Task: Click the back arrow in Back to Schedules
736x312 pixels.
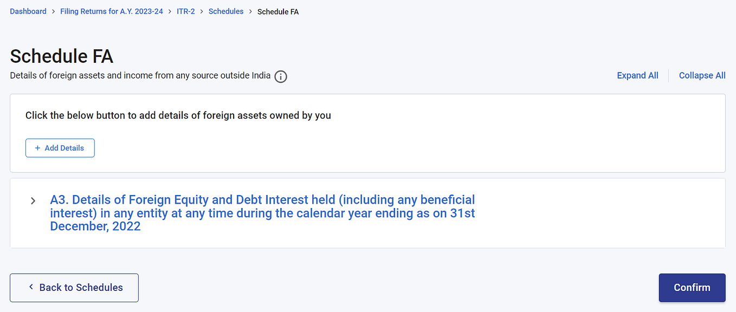Action: click(x=31, y=287)
